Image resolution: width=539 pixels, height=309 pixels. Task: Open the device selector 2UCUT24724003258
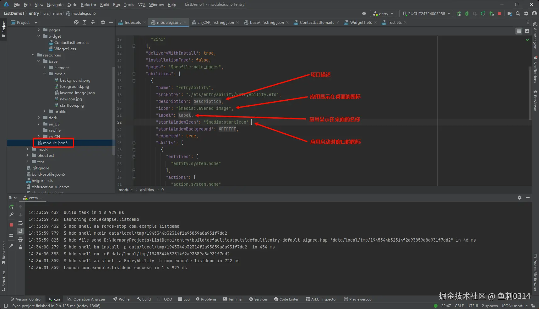tap(426, 13)
